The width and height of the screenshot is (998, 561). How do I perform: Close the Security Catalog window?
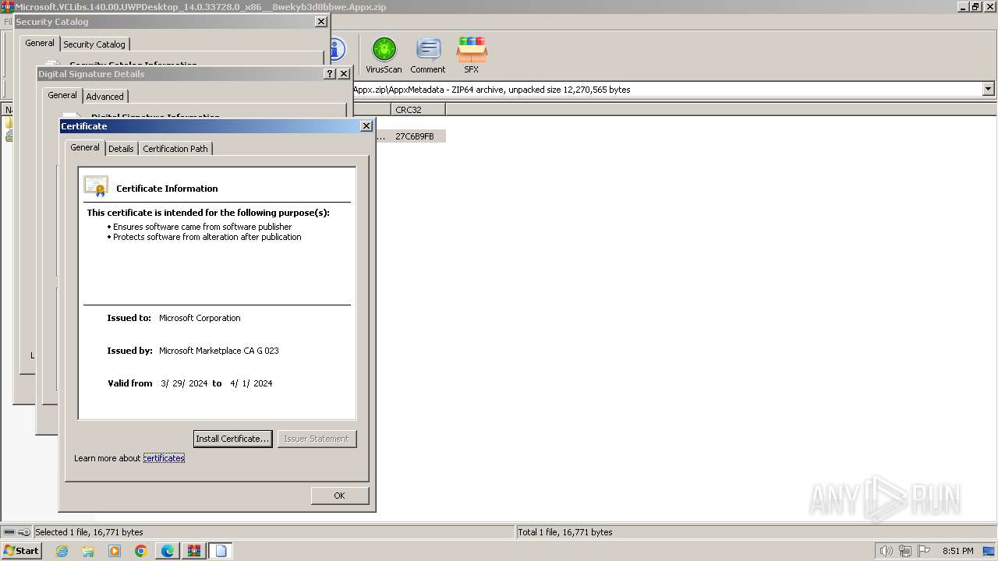[x=320, y=22]
